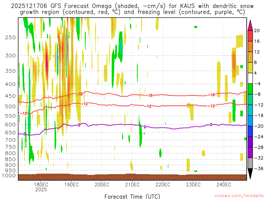Image resolution: width=266 pixels, height=199 pixels.
Task: Click the purple 0 freezing label past 21DEC
Action: click(x=145, y=127)
